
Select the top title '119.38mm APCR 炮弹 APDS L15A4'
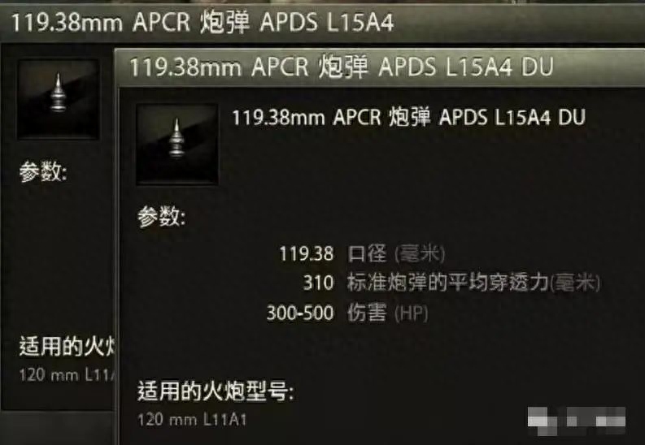(203, 22)
